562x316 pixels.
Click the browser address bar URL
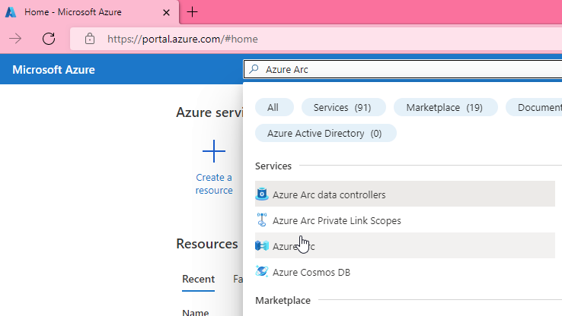point(183,39)
